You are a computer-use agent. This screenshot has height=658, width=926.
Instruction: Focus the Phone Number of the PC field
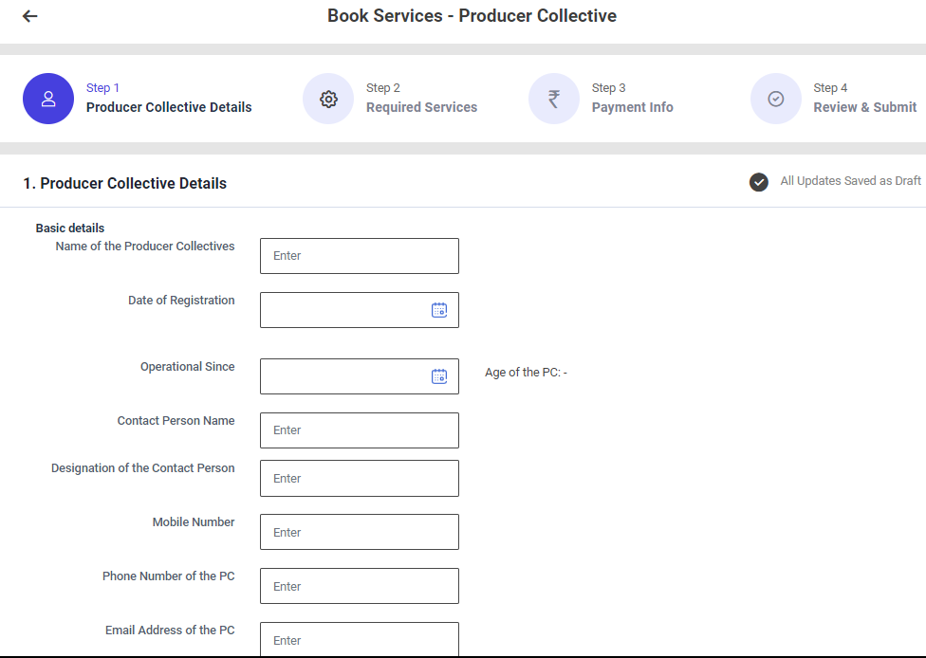tap(359, 587)
